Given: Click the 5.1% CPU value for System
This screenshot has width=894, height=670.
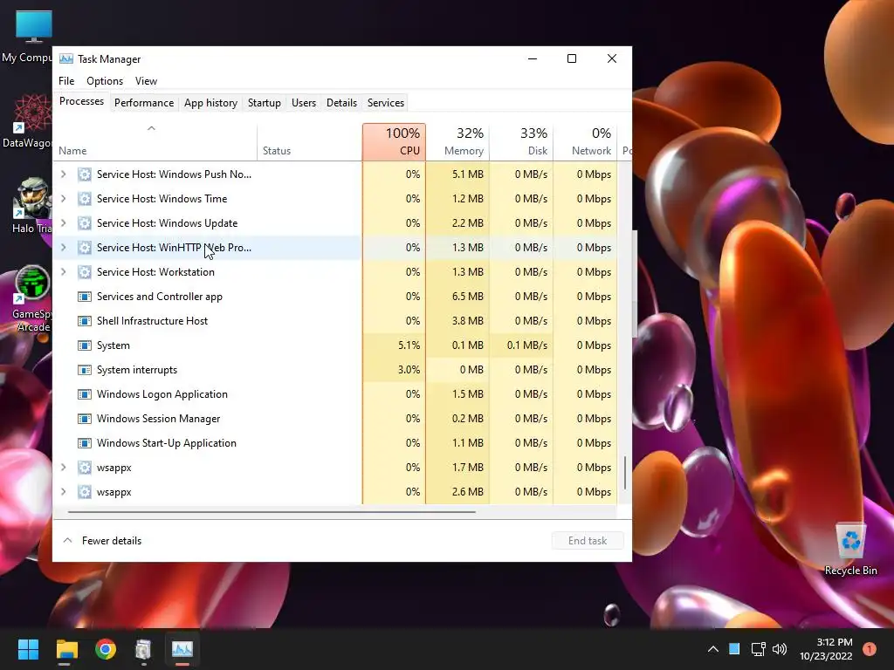Looking at the screenshot, I should coord(409,345).
